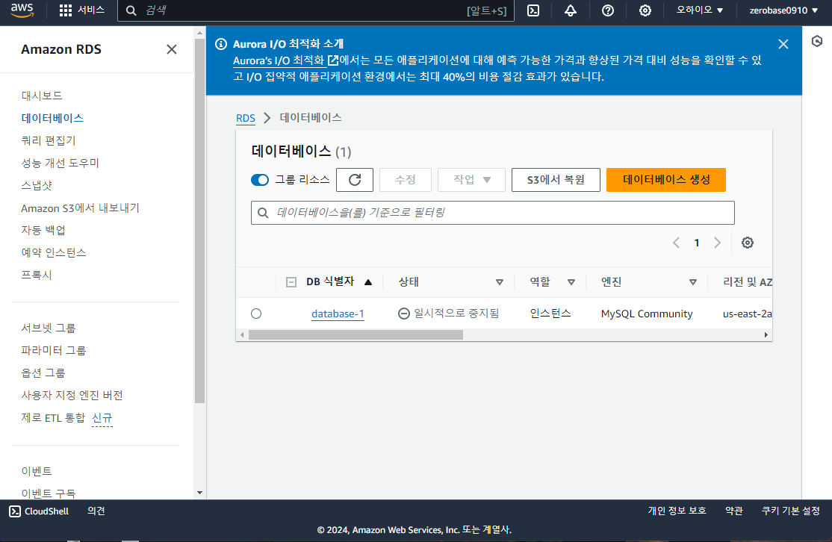Open the AWS home logo
This screenshot has height=542, width=832.
tap(22, 10)
